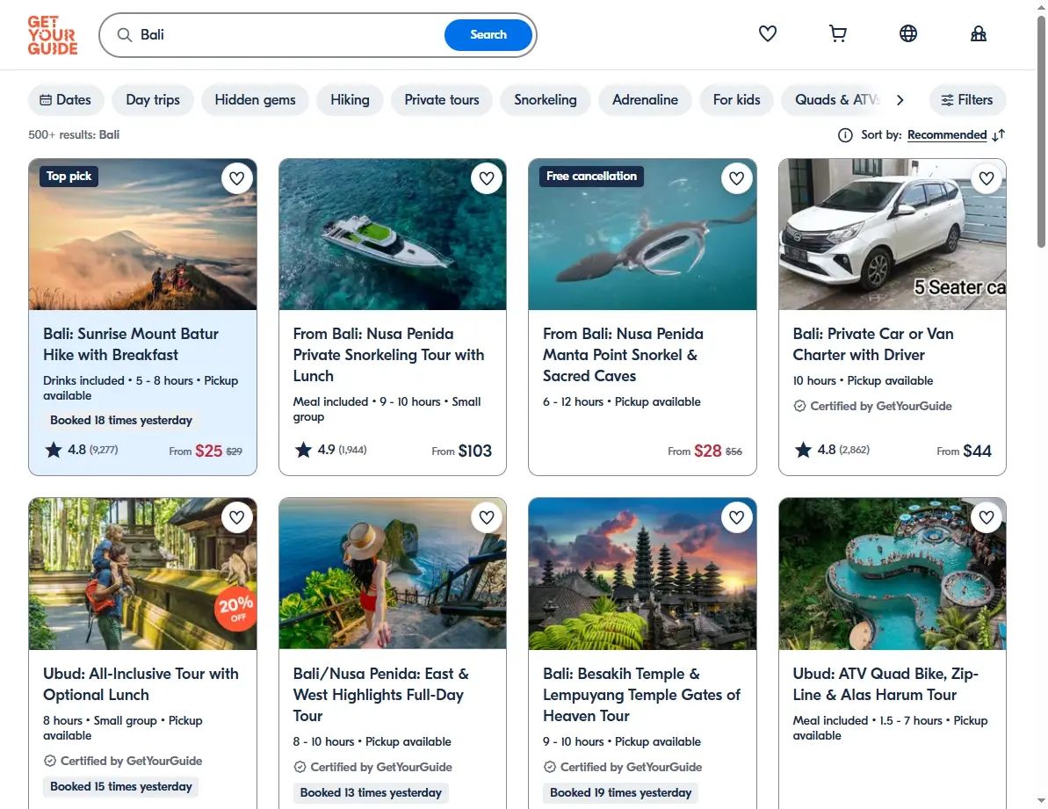Select the Private tours category chip

pyautogui.click(x=441, y=100)
